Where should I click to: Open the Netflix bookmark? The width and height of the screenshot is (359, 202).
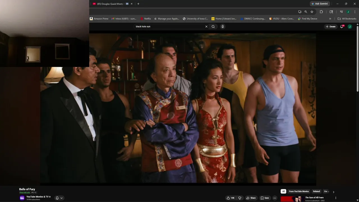(146, 19)
